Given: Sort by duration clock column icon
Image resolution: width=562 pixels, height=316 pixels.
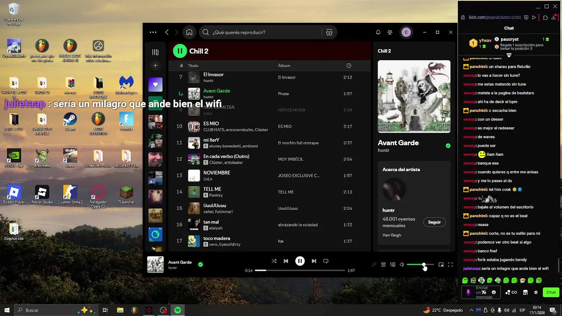Looking at the screenshot, I should coord(349,65).
